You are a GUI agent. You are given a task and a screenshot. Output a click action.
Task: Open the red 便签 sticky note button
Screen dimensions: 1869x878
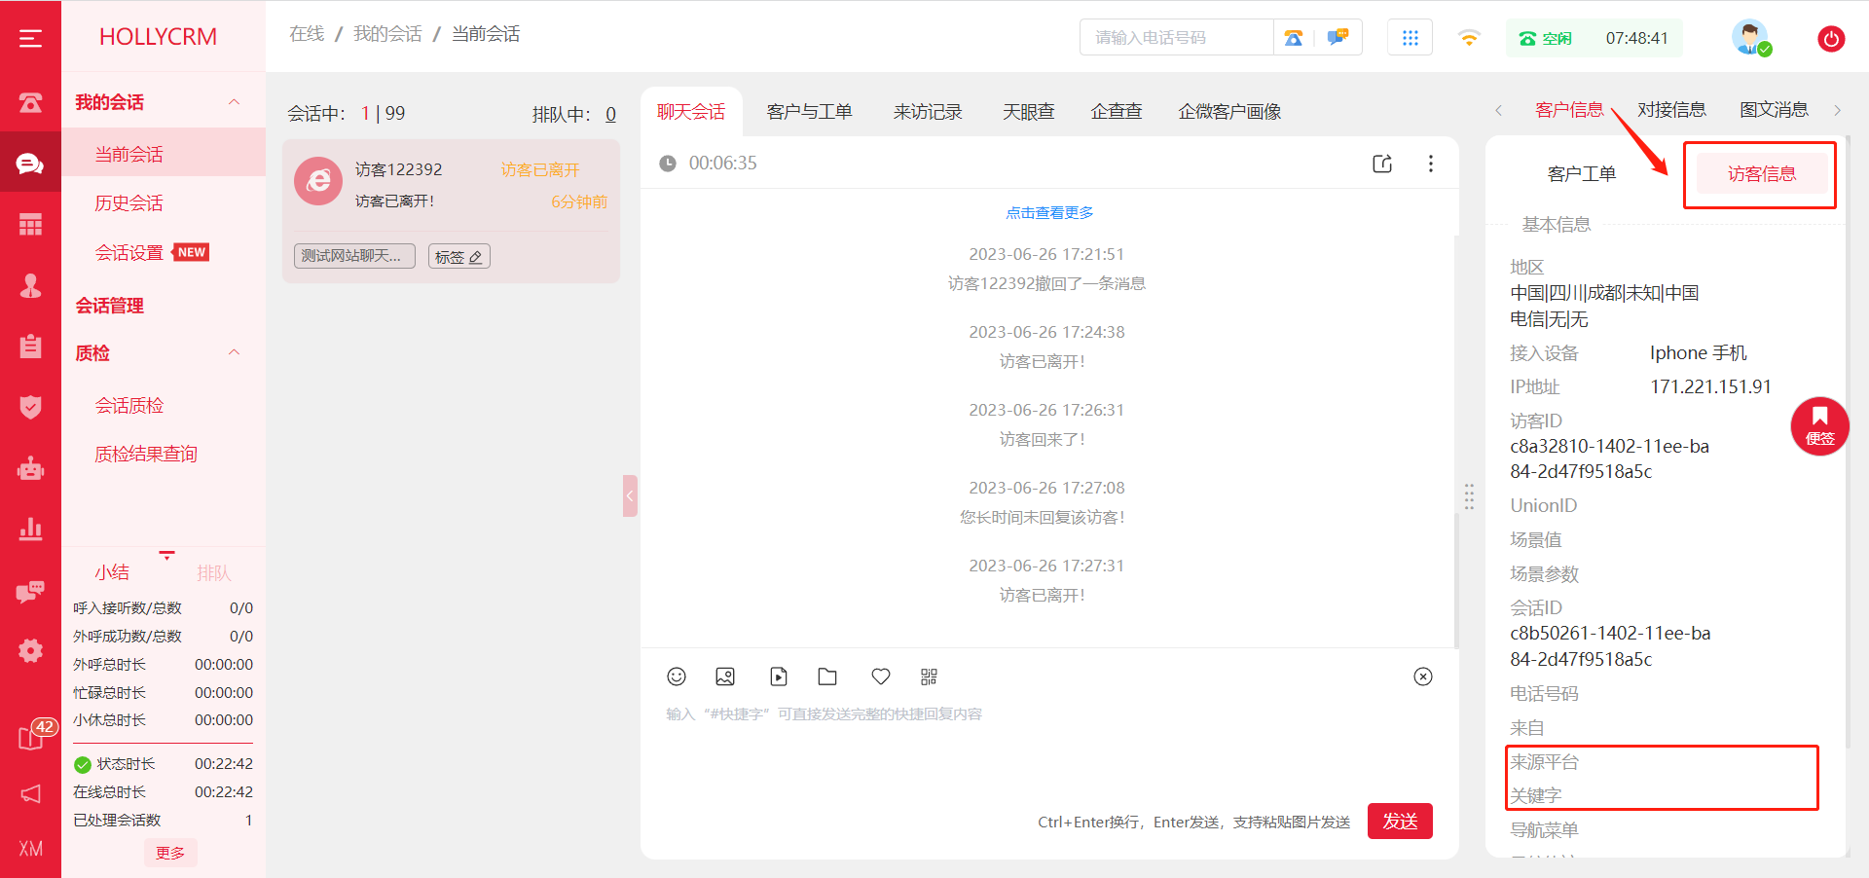1819,426
